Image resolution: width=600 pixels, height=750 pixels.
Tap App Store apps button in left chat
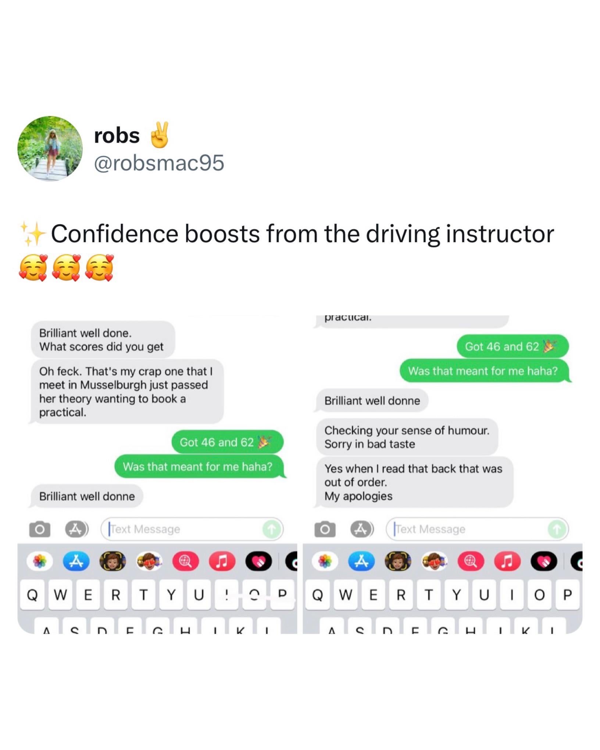(x=76, y=529)
